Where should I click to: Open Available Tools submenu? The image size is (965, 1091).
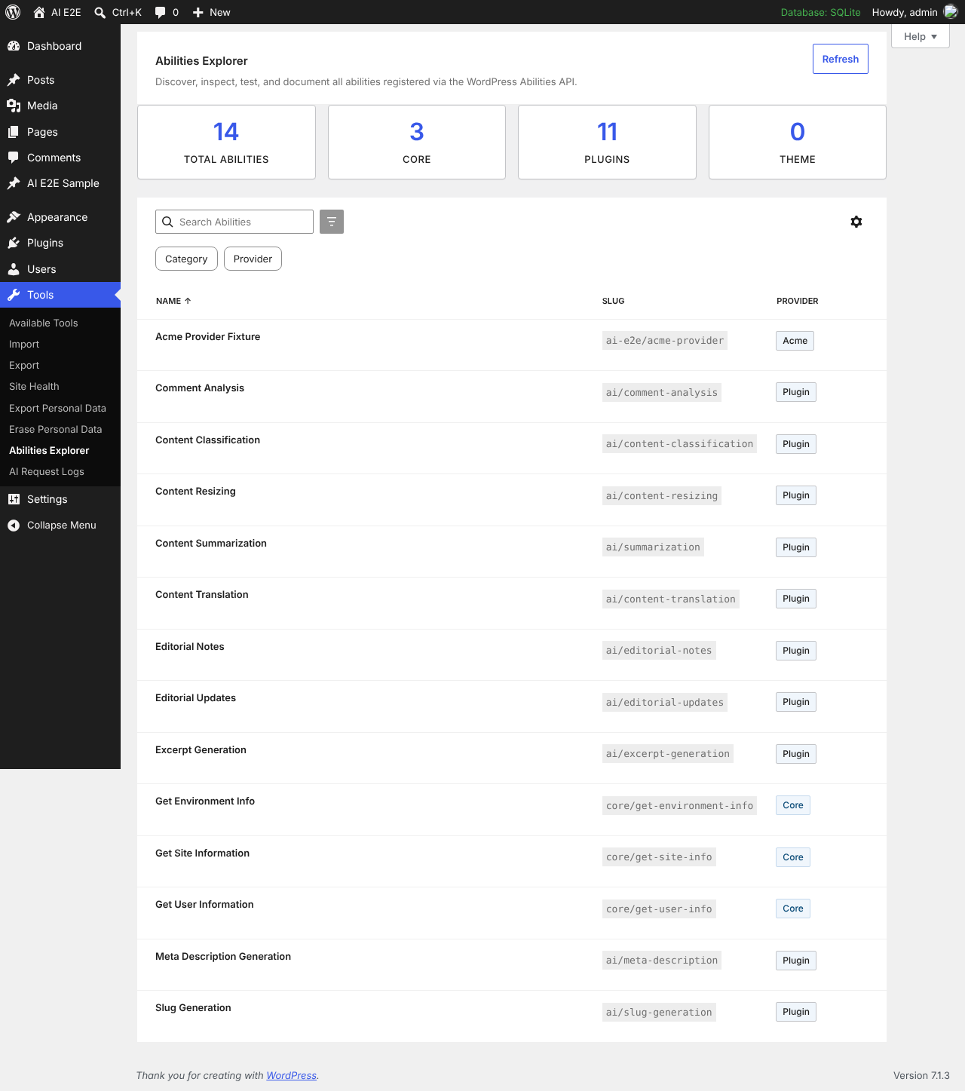pos(44,323)
